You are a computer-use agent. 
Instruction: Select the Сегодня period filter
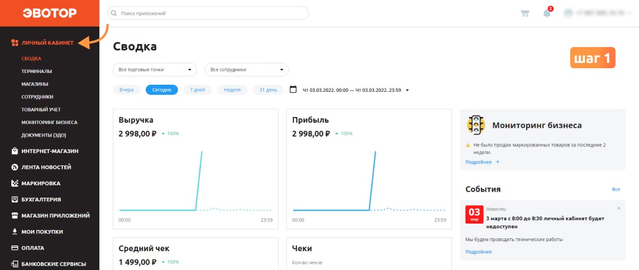point(162,90)
